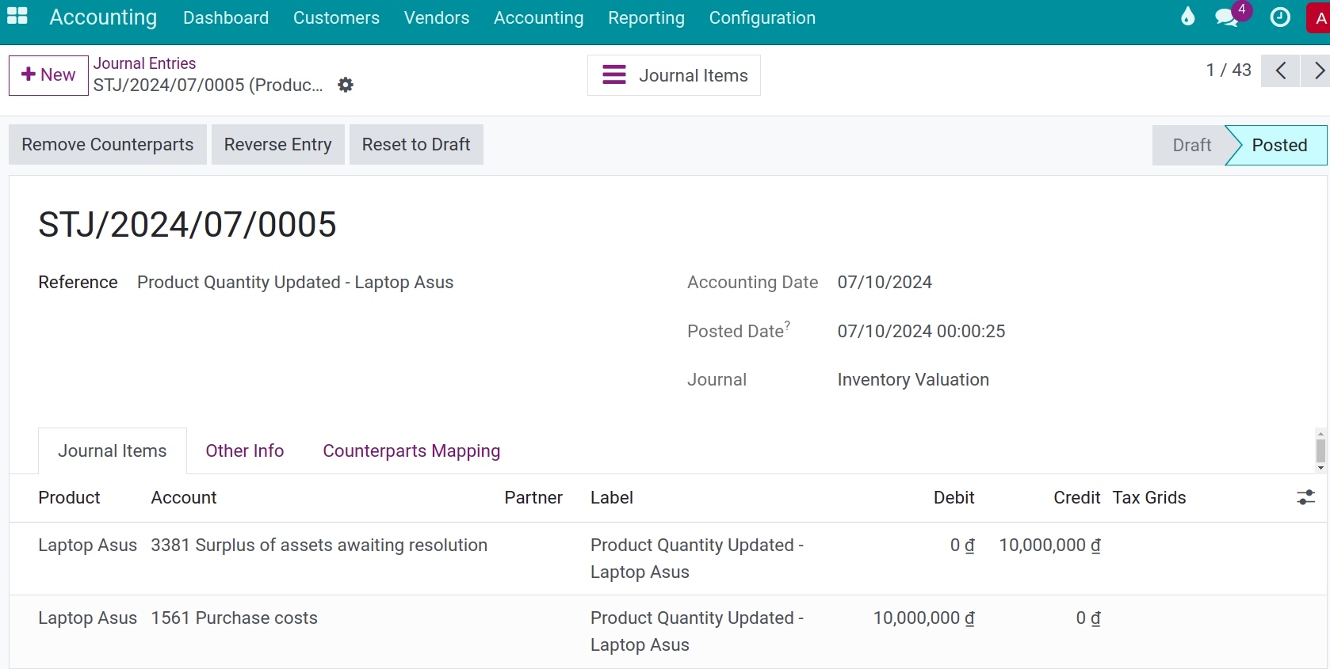Image resolution: width=1330 pixels, height=669 pixels.
Task: Click Reverse Entry button
Action: [277, 145]
